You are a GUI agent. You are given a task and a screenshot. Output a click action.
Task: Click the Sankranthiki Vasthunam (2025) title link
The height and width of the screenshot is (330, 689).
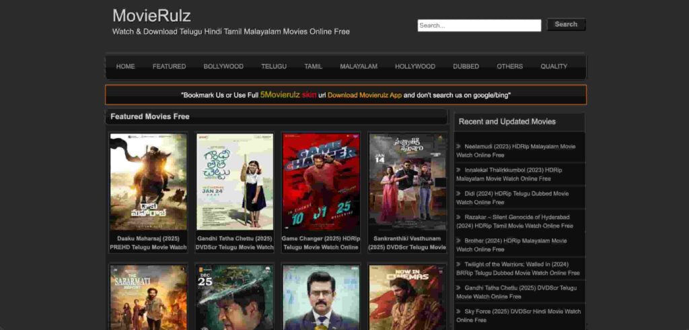pos(407,243)
